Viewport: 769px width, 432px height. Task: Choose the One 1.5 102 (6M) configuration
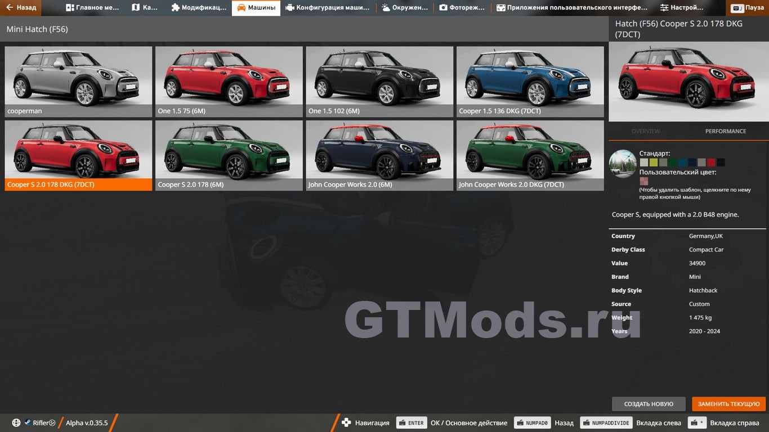(379, 82)
